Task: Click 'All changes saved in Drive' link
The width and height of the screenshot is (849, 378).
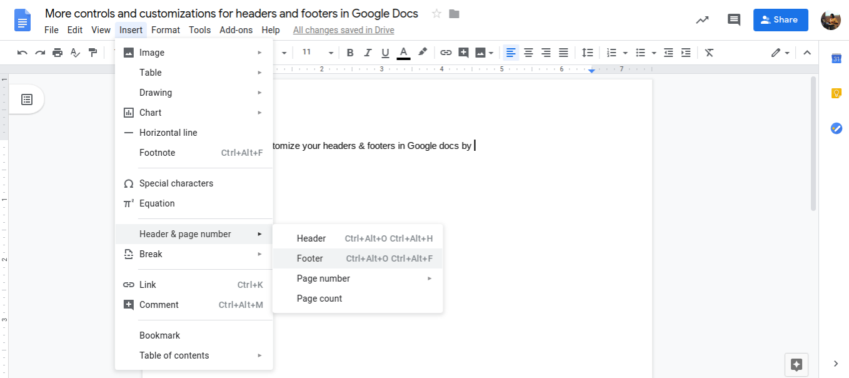Action: coord(343,30)
